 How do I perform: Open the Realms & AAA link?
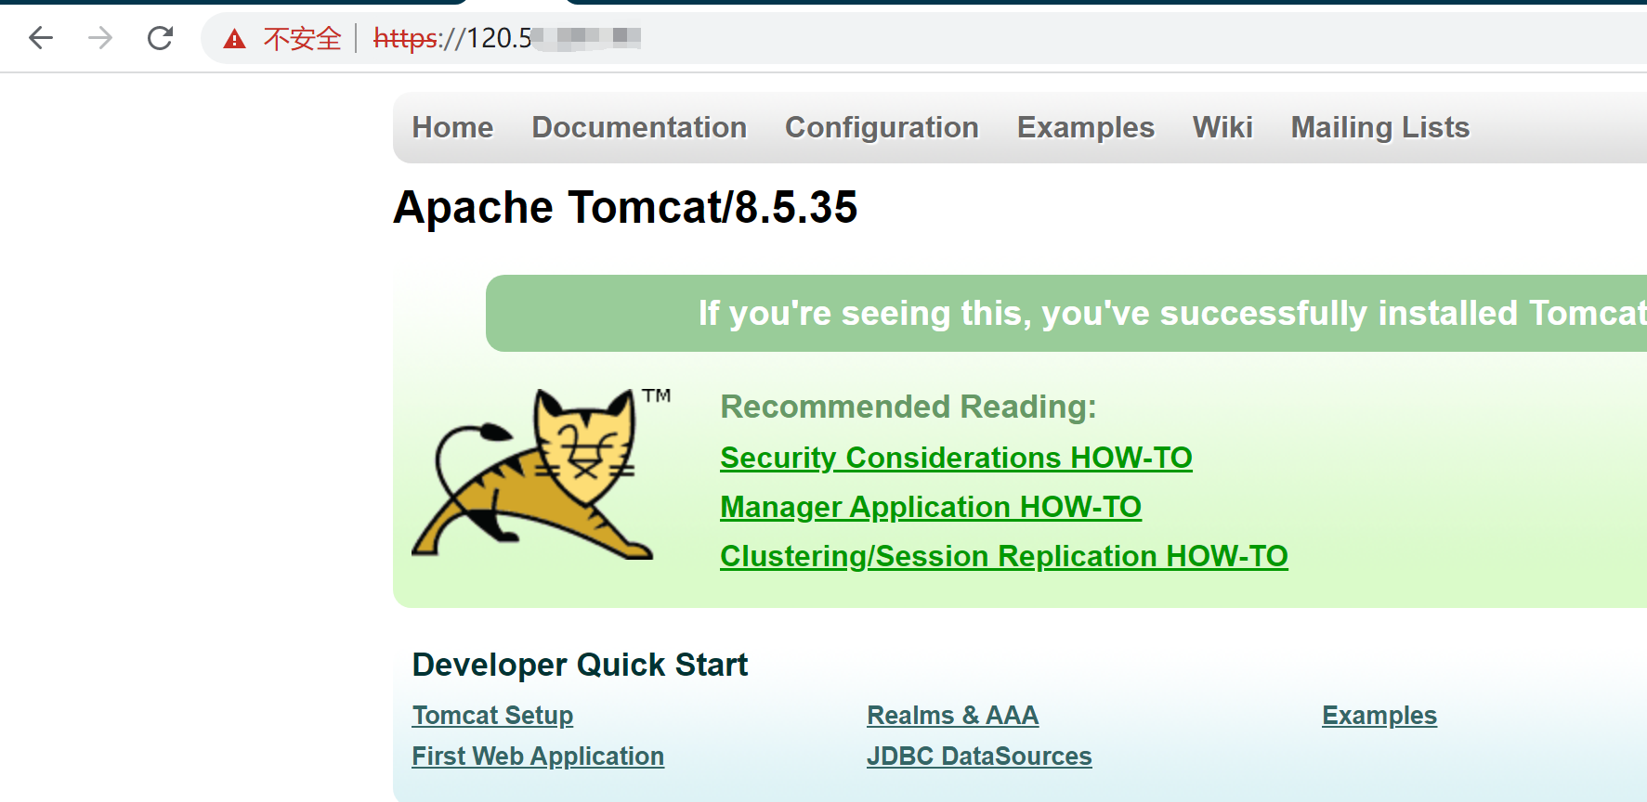pos(952,716)
